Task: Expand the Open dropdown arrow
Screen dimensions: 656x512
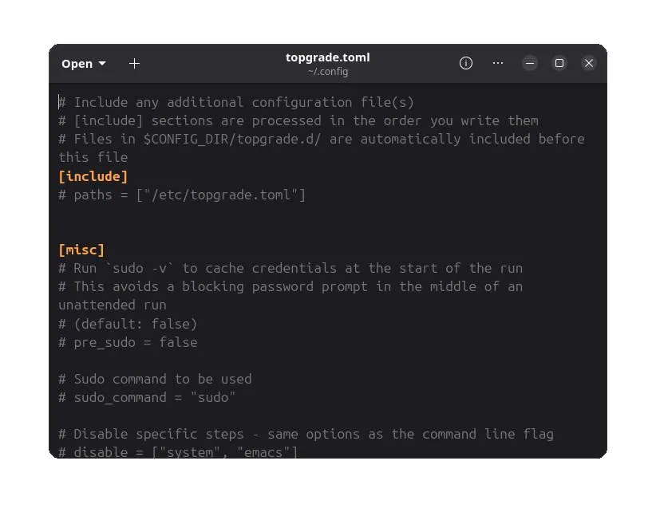Action: coord(102,64)
